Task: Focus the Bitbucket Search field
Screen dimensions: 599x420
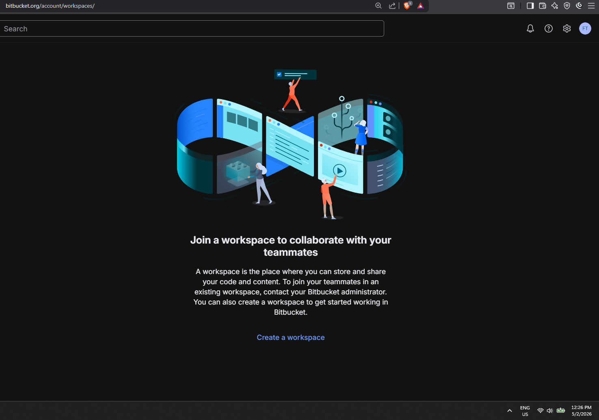Action: click(192, 28)
